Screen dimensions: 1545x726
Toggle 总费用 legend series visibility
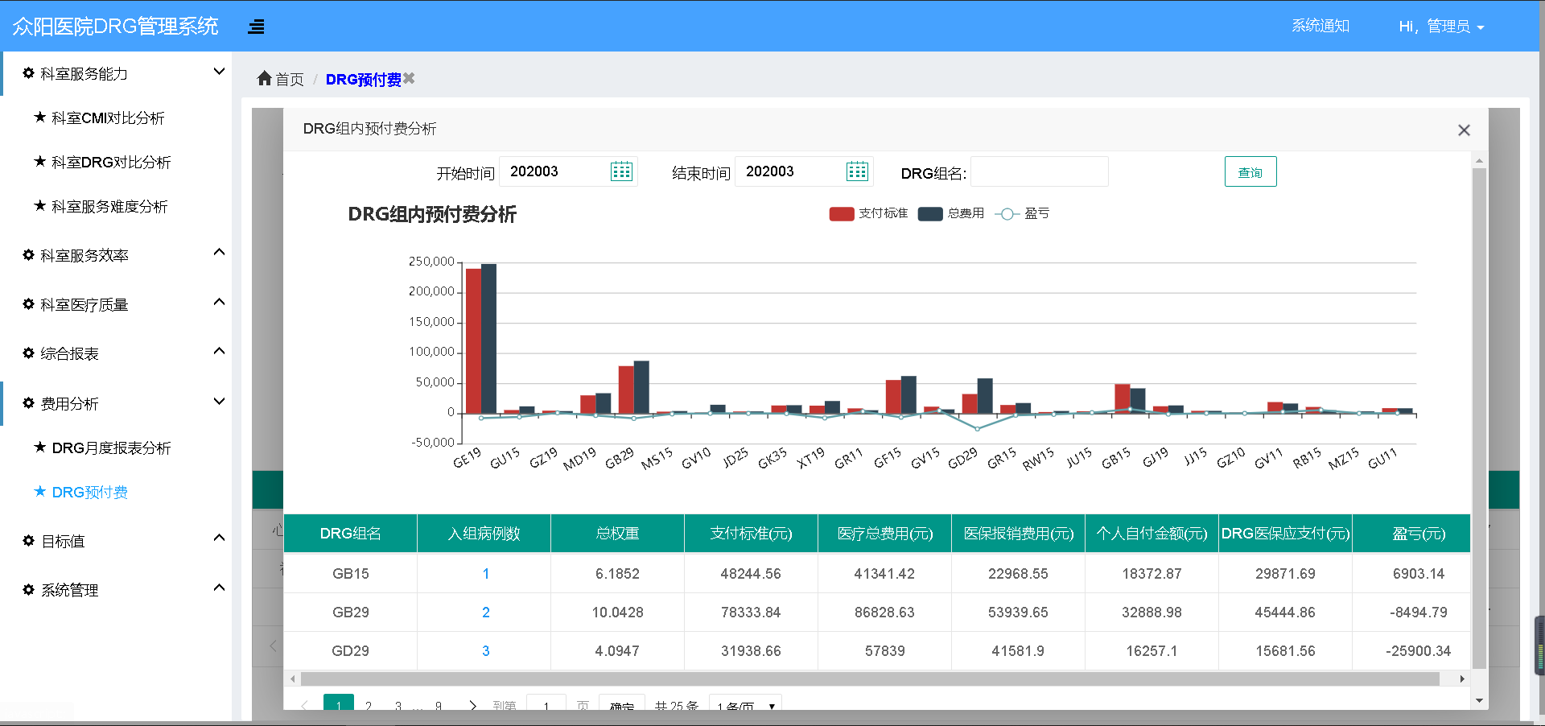pyautogui.click(x=951, y=213)
